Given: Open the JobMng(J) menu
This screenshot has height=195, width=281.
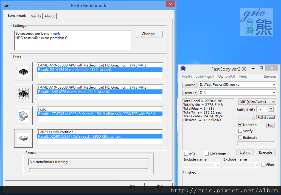Looking at the screenshot, I should coord(205,77).
